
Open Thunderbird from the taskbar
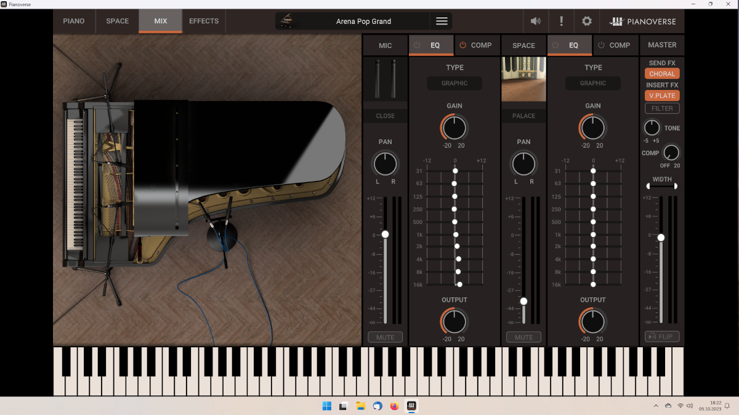378,406
